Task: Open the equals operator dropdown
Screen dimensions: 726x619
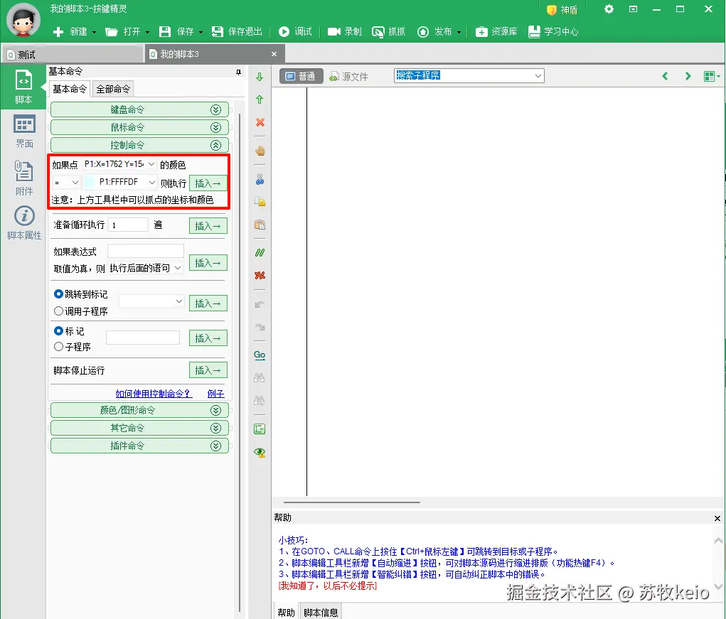Action: click(66, 182)
